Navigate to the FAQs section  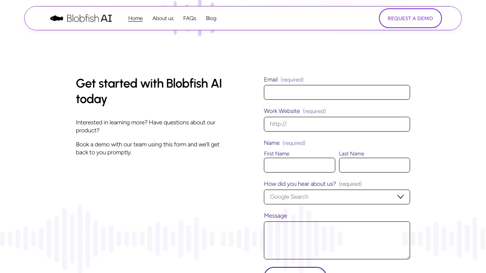(189, 18)
